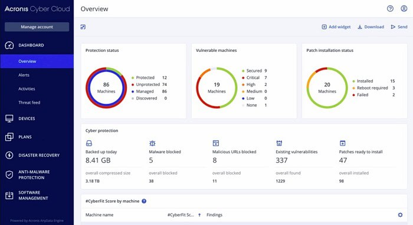Sort by the #CyberFit Score column arrow
The height and width of the screenshot is (225, 413).
pyautogui.click(x=199, y=215)
